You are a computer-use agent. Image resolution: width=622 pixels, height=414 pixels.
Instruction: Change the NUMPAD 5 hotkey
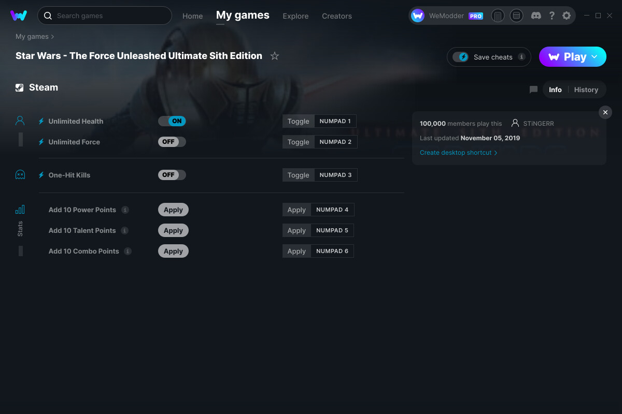(x=332, y=230)
